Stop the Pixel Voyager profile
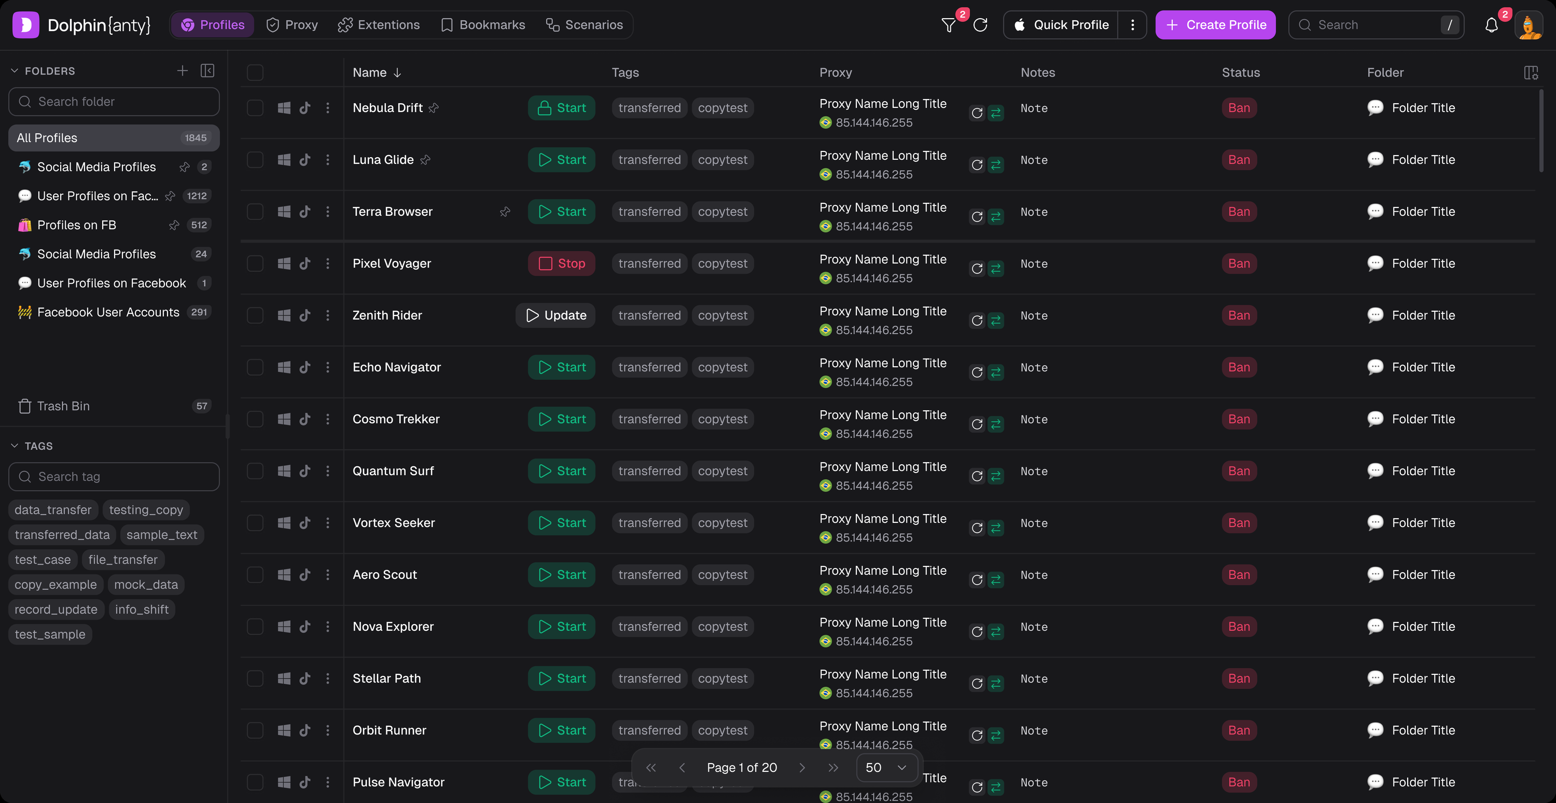The height and width of the screenshot is (803, 1556). (561, 264)
